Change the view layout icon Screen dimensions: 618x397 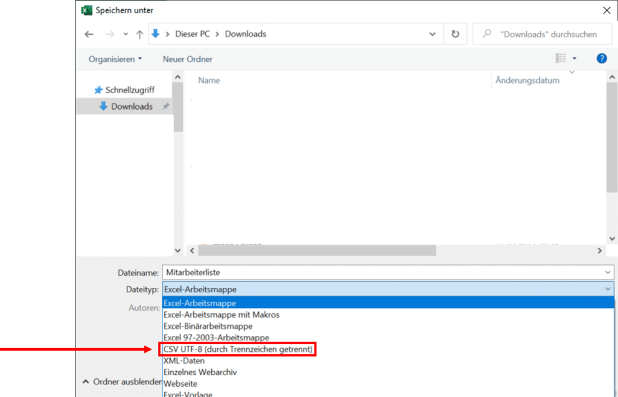click(x=561, y=58)
